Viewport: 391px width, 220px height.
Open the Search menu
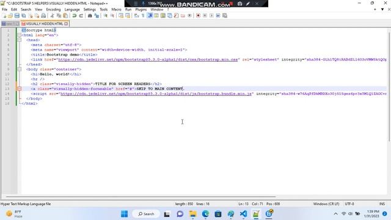point(26,10)
